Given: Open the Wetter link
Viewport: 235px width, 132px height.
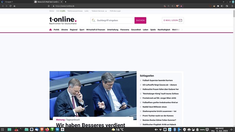Looking at the screenshot, I should pos(52,11).
